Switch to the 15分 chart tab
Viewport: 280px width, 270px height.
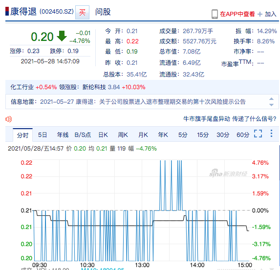[203, 135]
